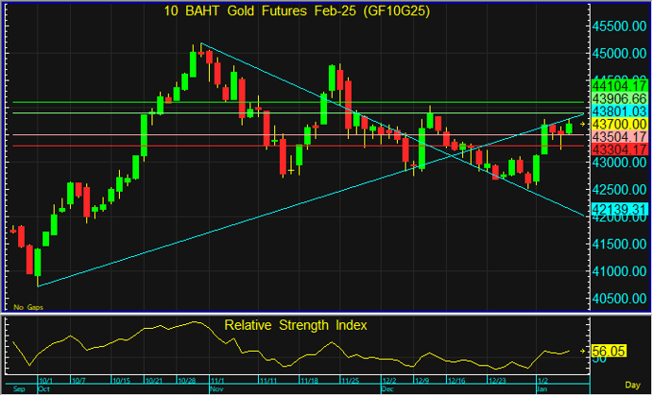Select the white 43801.03 price label

click(618, 111)
